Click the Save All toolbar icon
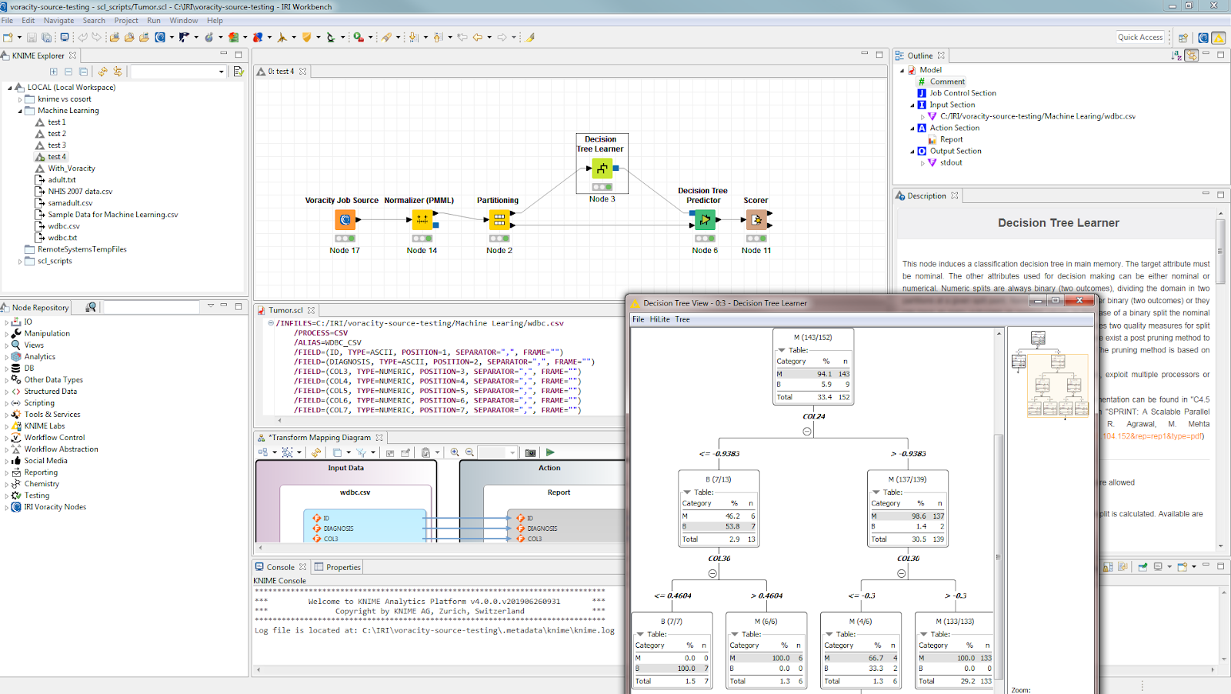The image size is (1231, 694). [46, 37]
